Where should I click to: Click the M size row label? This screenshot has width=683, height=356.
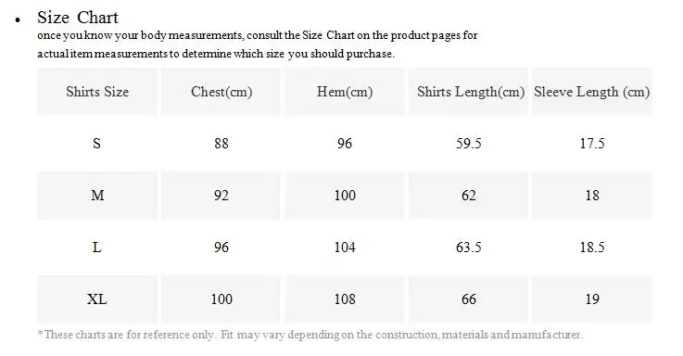point(97,196)
